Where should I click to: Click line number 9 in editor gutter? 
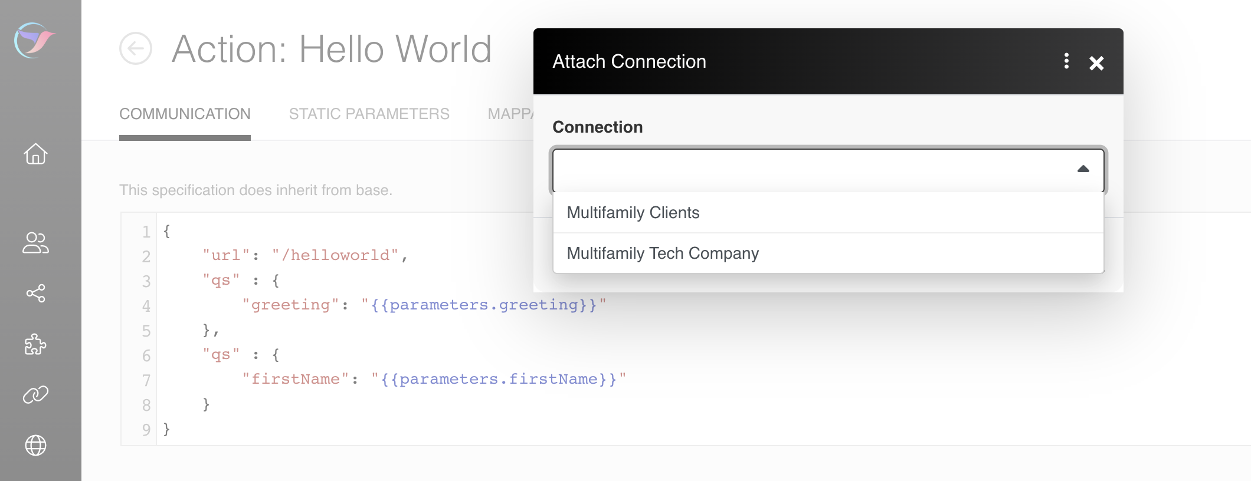[146, 430]
